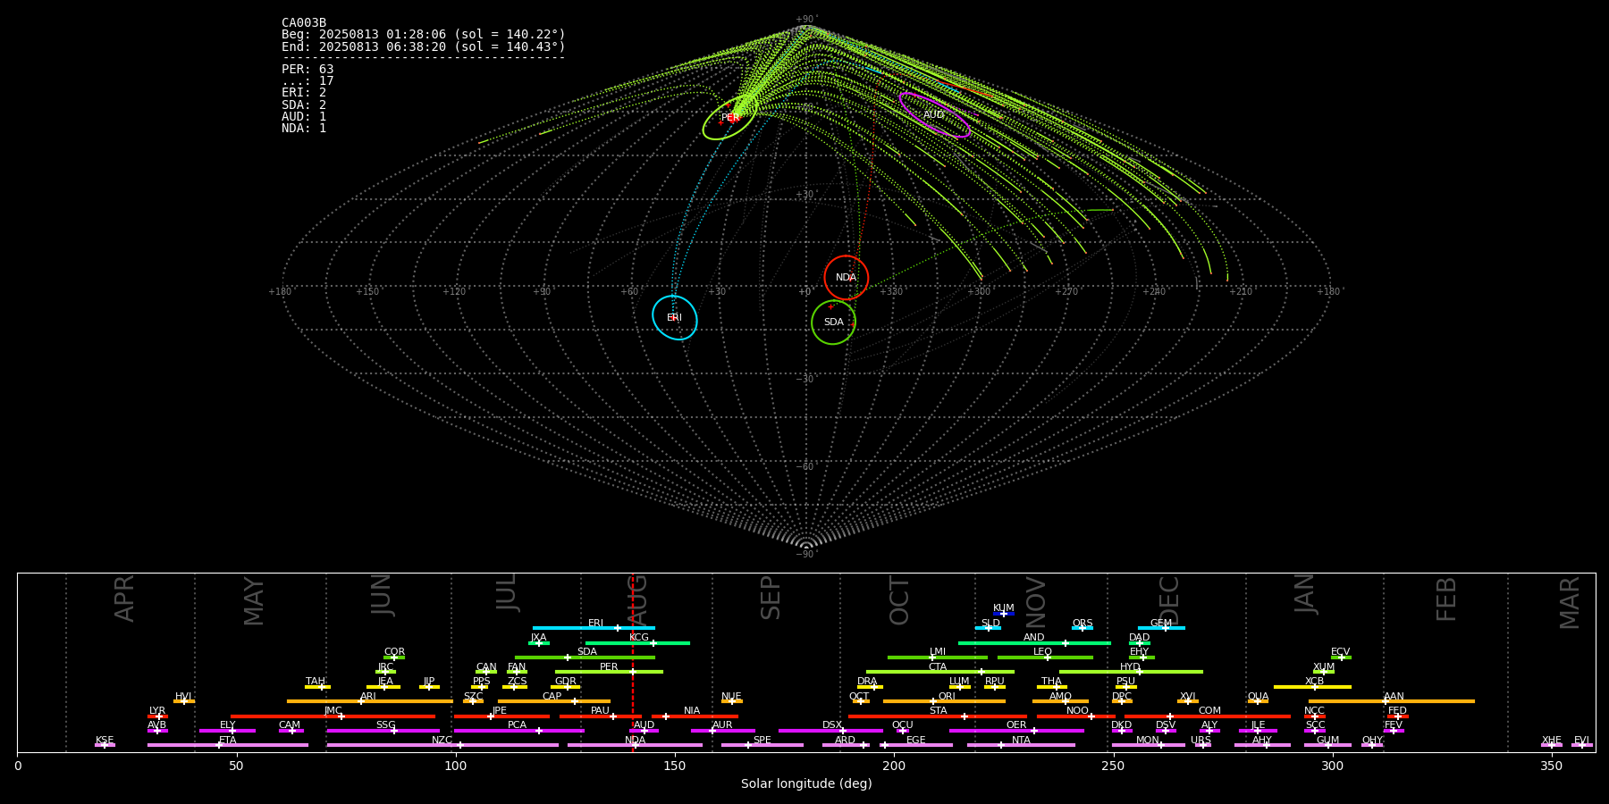The width and height of the screenshot is (1609, 804).
Task: Click the AUG month label
Action: [x=637, y=600]
